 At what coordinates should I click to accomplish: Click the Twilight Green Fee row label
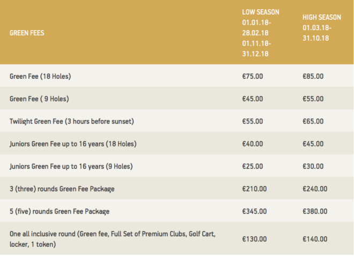[72, 121]
